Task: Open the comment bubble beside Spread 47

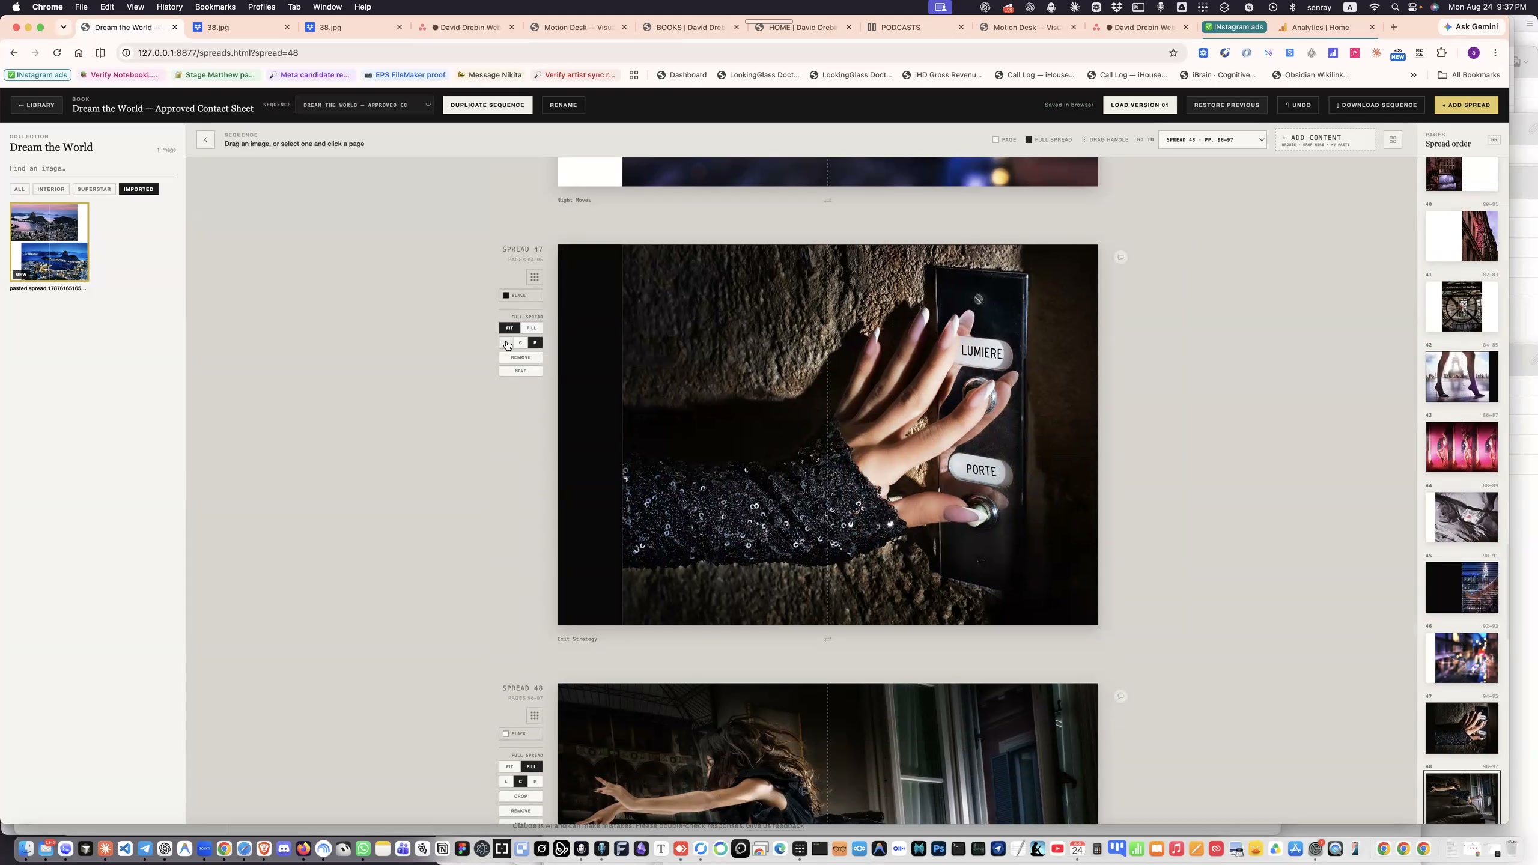Action: pos(1120,258)
